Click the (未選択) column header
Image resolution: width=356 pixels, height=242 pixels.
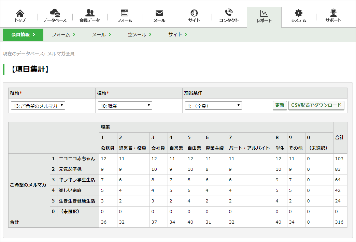pos(319,148)
